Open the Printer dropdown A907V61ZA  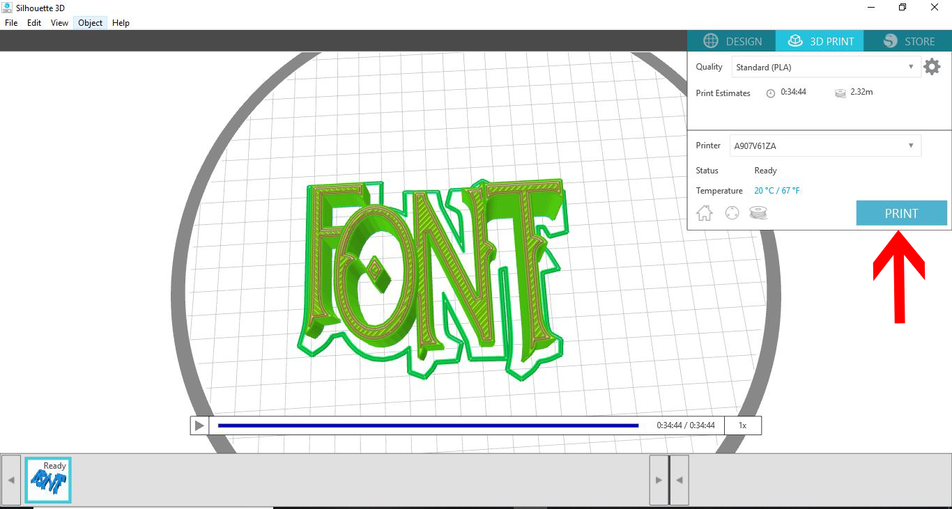click(x=825, y=146)
